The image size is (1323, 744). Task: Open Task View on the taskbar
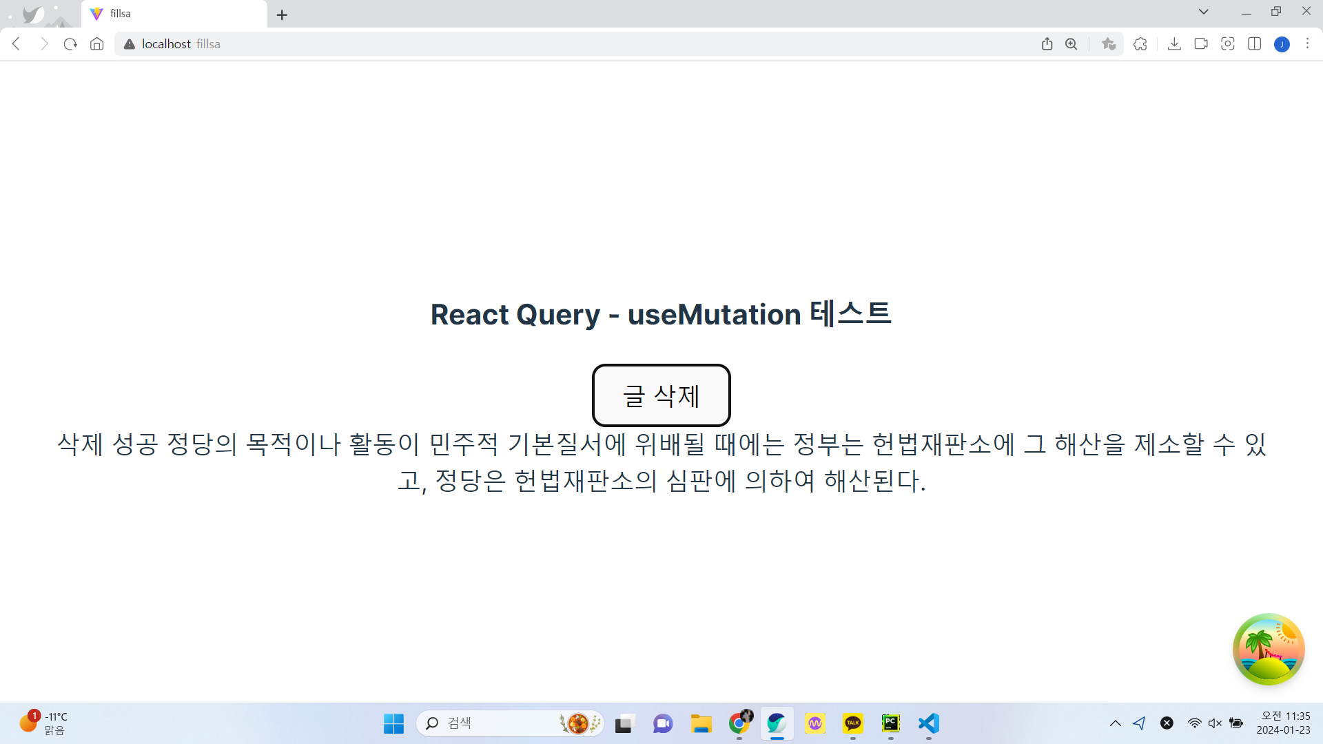coord(624,723)
